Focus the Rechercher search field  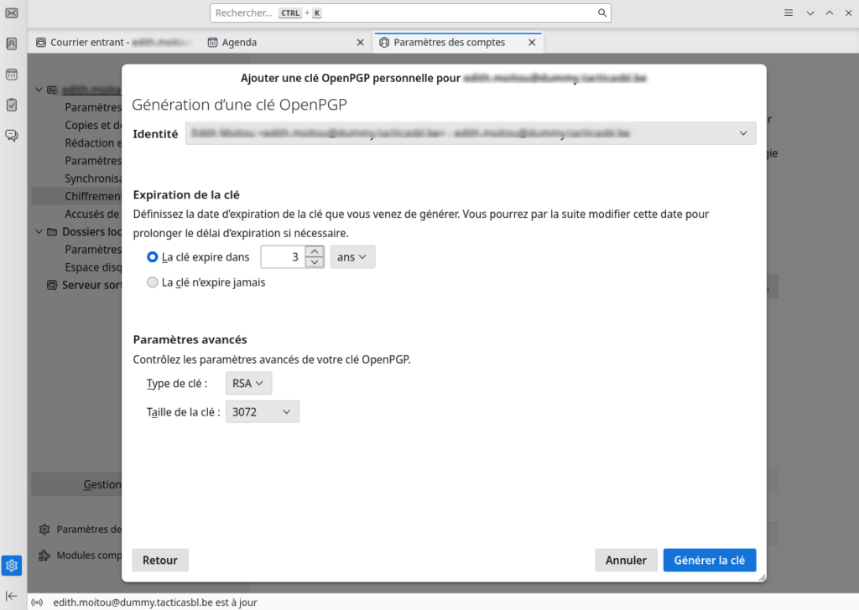(410, 13)
